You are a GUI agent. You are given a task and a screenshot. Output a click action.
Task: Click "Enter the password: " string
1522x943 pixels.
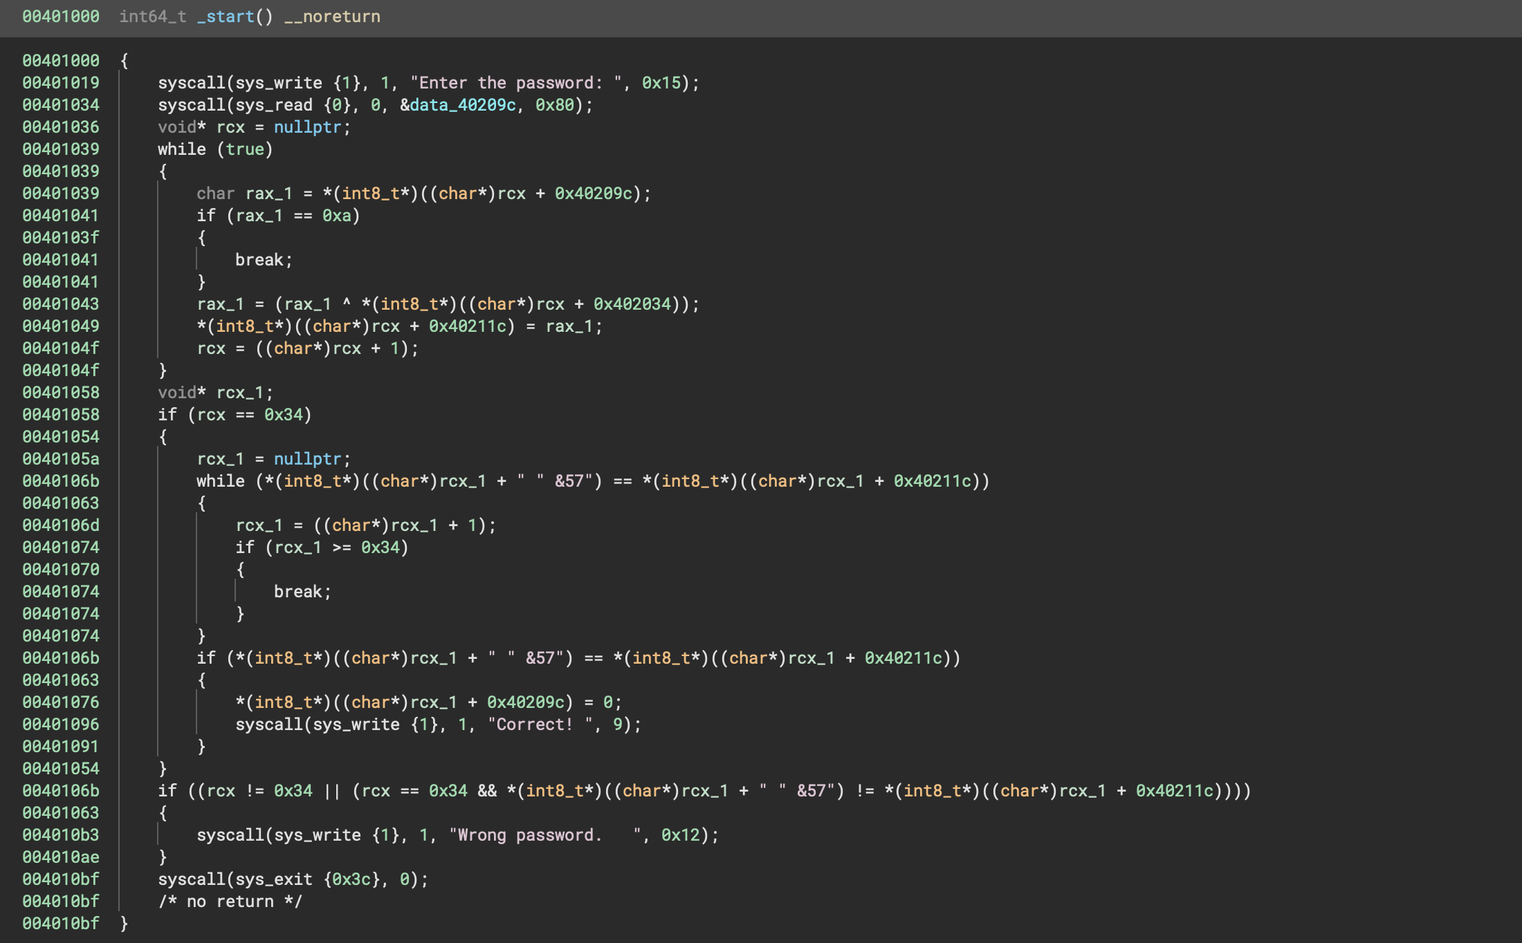(x=516, y=83)
